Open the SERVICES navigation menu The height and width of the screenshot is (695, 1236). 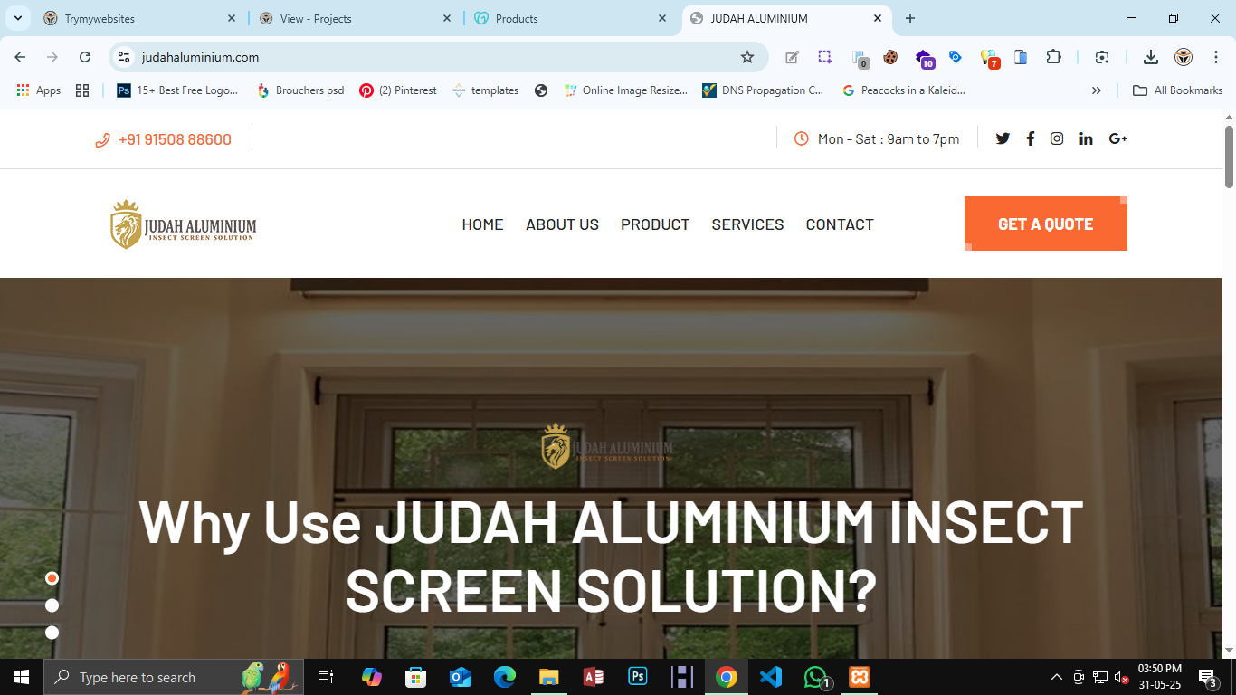point(747,224)
